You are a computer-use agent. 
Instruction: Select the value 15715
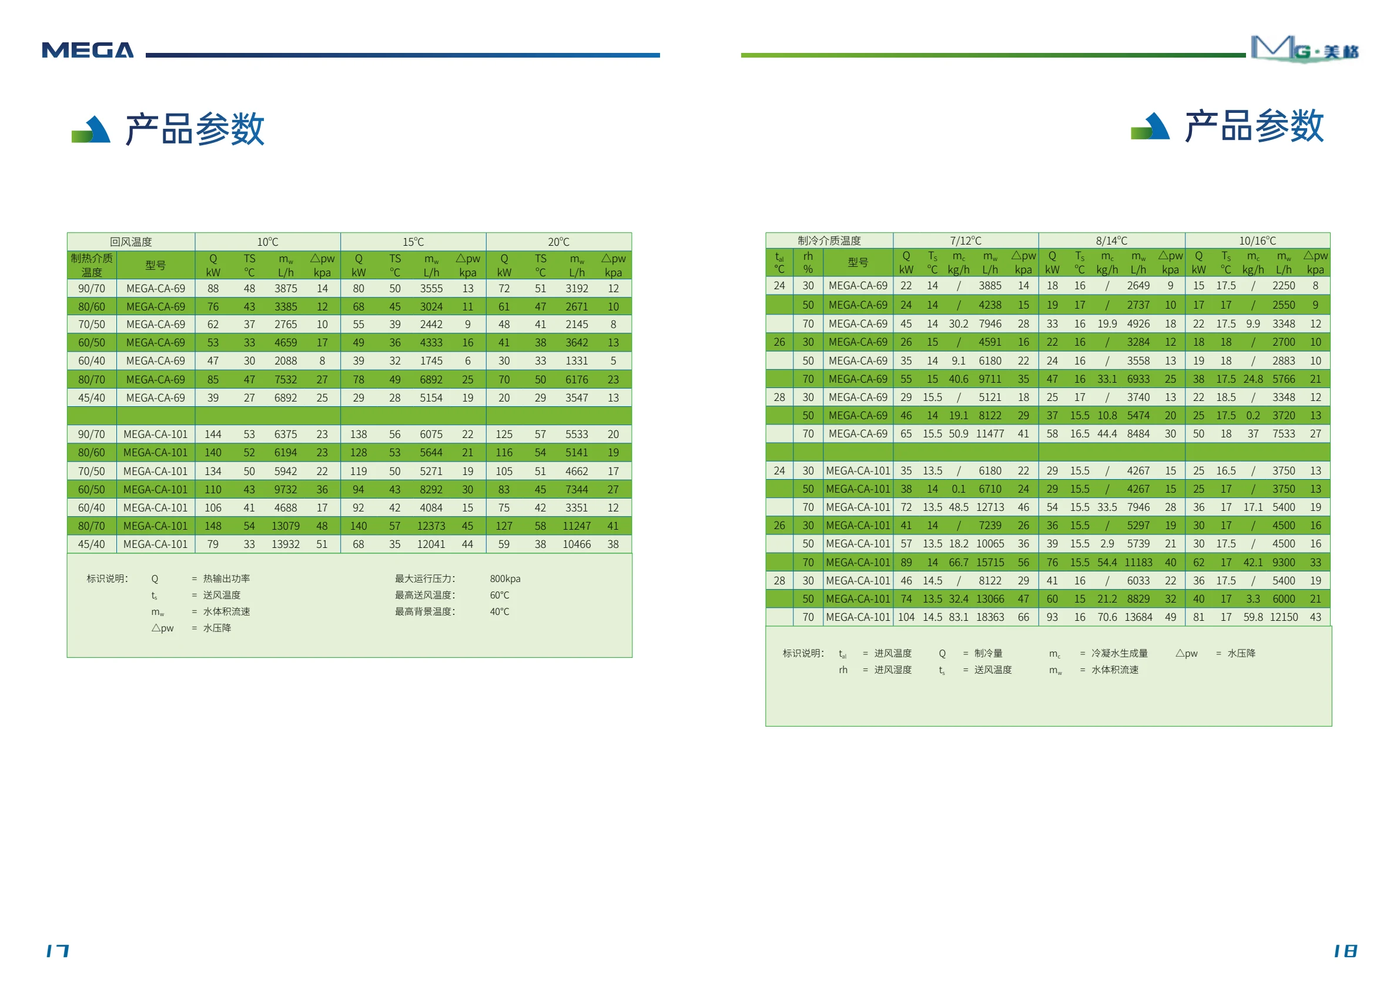(x=990, y=563)
